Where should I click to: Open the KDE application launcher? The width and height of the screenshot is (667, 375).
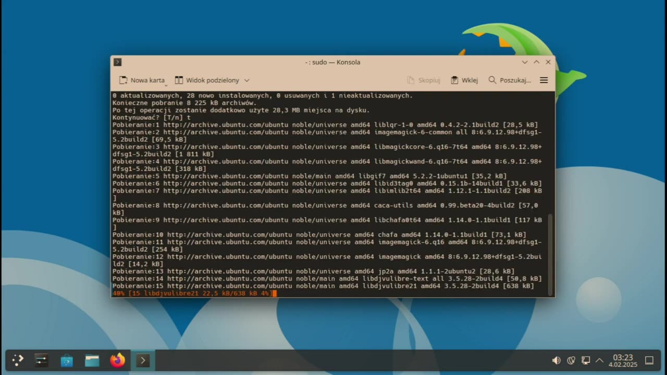click(18, 360)
